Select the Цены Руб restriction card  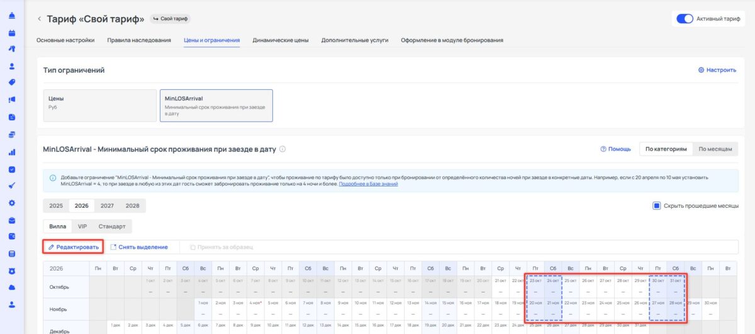click(99, 105)
